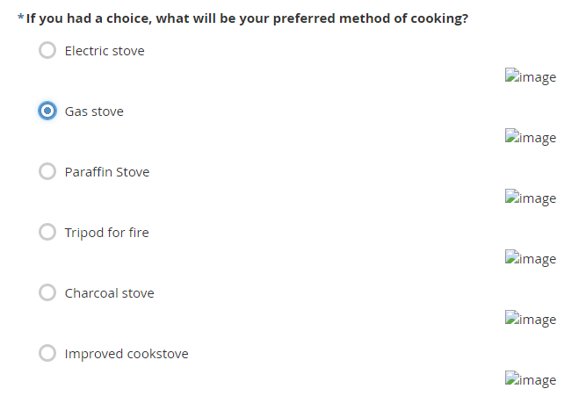
Task: Click the 'Tripod for fire' label text
Action: (x=106, y=233)
